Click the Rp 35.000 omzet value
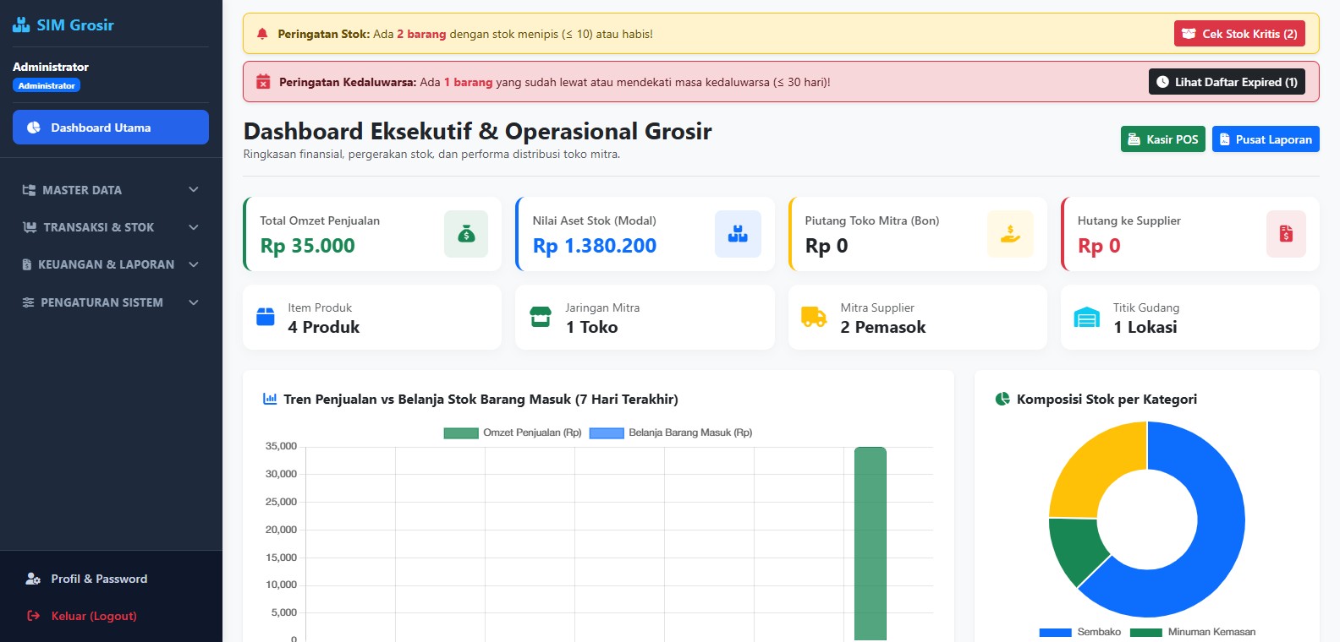This screenshot has height=642, width=1340. (308, 246)
